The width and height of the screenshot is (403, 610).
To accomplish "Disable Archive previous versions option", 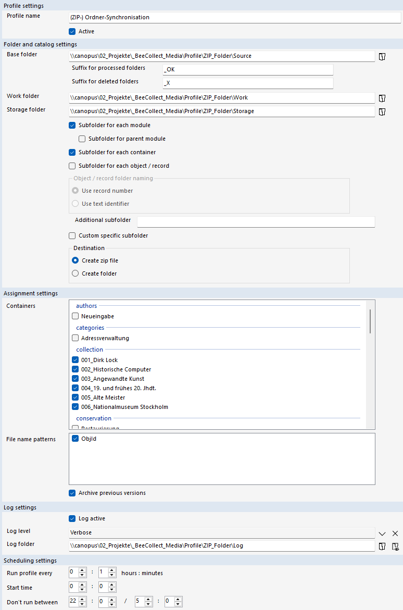I will click(x=72, y=493).
